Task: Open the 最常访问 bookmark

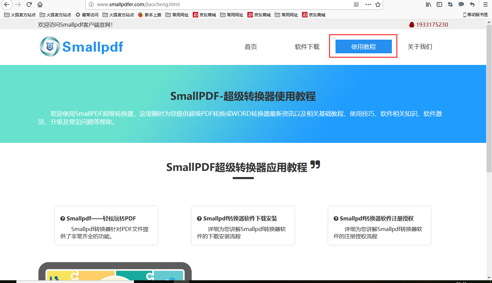Action: tap(87, 15)
